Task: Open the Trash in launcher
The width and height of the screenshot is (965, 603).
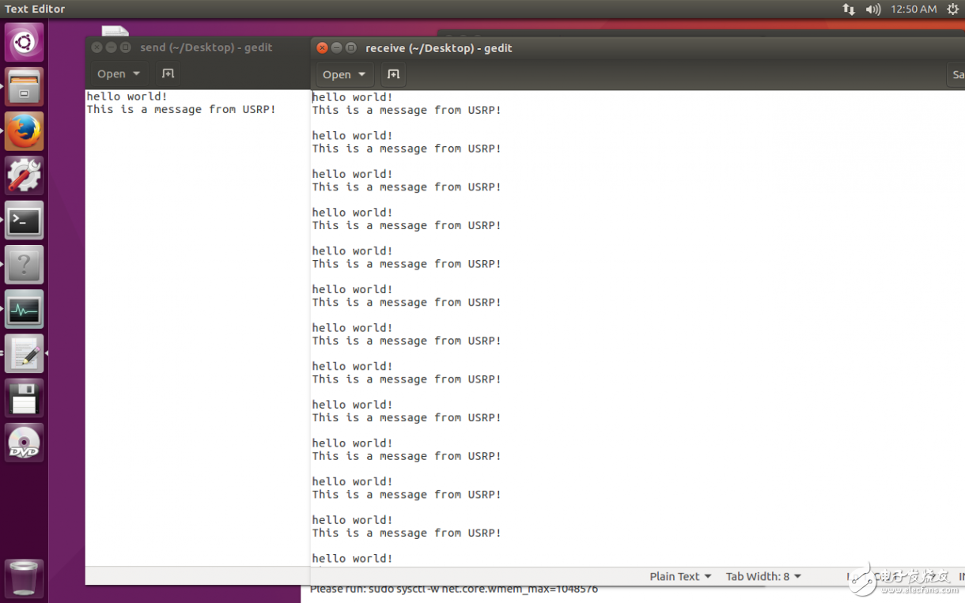Action: coord(24,578)
